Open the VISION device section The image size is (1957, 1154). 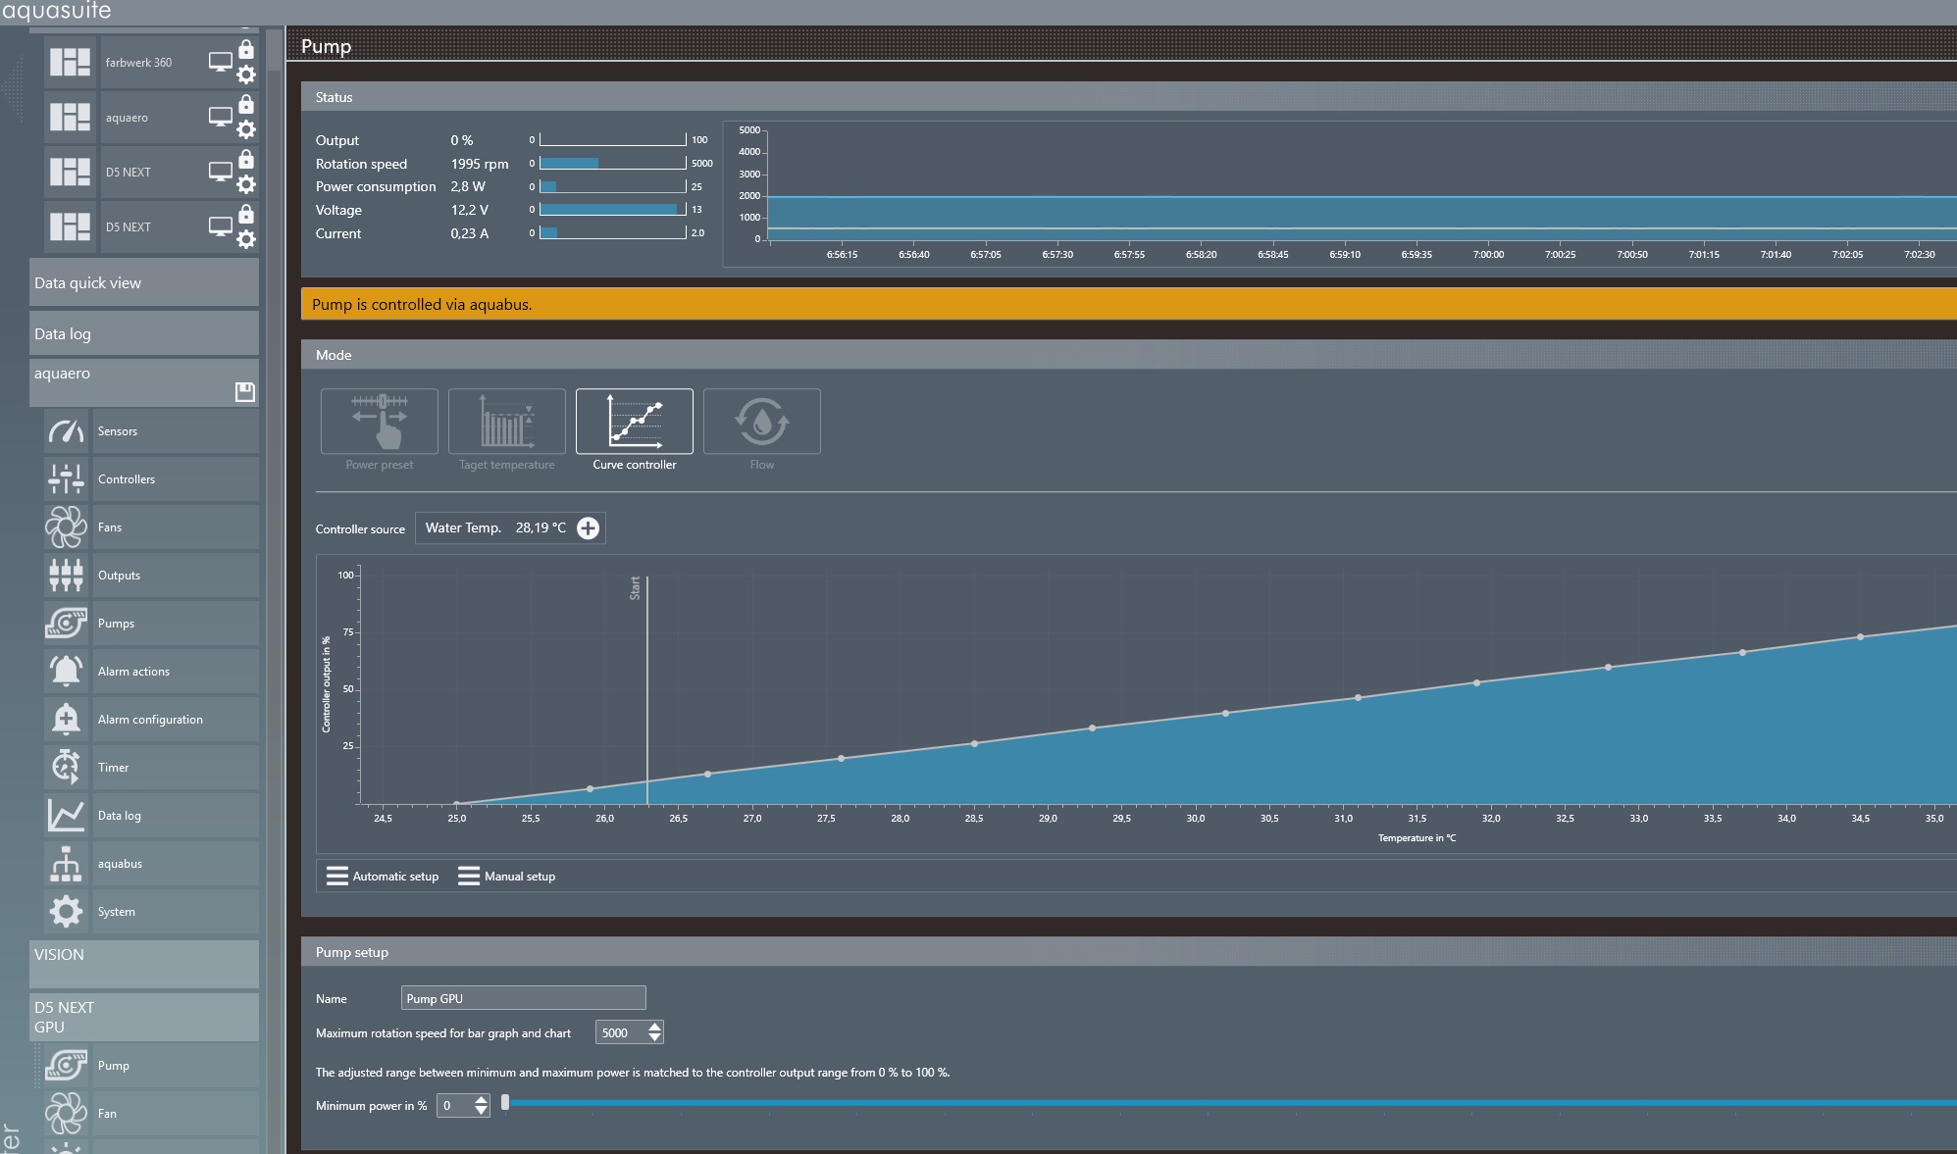[x=143, y=963]
